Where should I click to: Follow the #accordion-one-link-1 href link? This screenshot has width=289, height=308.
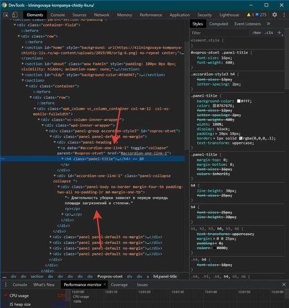pos(144,153)
